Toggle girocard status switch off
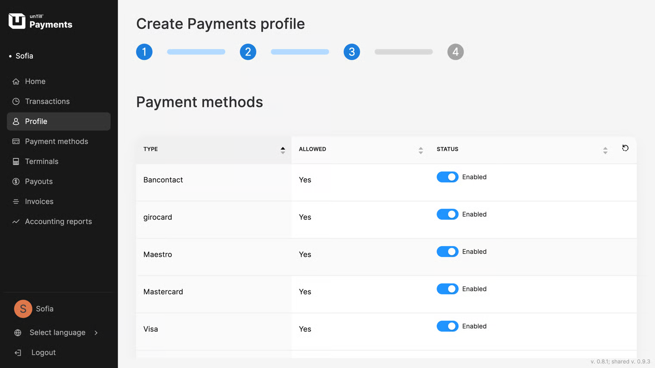 click(x=447, y=215)
